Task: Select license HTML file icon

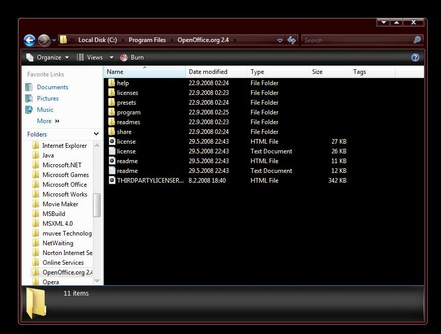Action: [x=112, y=141]
